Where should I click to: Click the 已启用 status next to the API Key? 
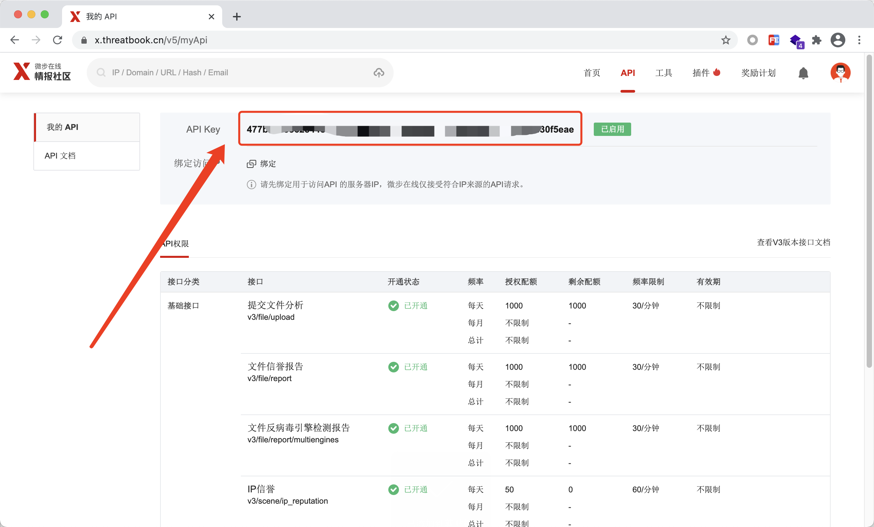(612, 129)
